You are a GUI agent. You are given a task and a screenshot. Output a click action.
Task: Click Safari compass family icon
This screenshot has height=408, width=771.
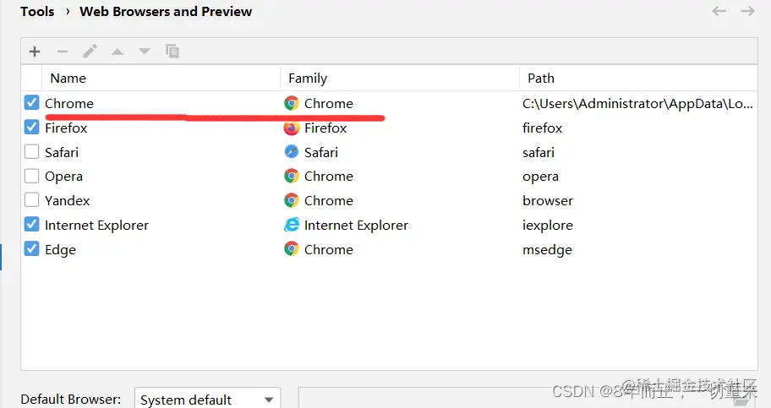coord(292,152)
